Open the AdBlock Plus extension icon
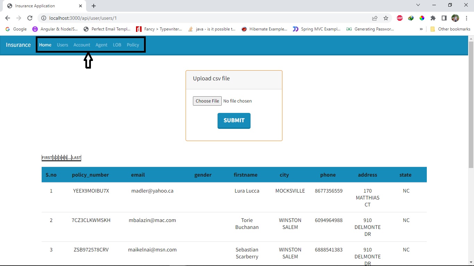This screenshot has height=266, width=474. click(x=399, y=18)
